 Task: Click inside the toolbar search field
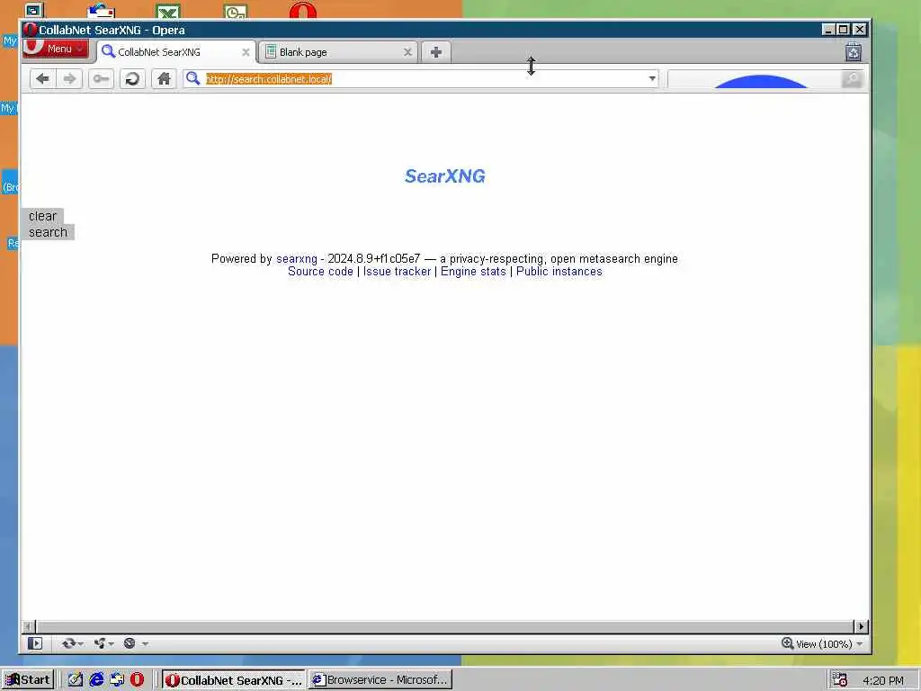[x=755, y=79]
